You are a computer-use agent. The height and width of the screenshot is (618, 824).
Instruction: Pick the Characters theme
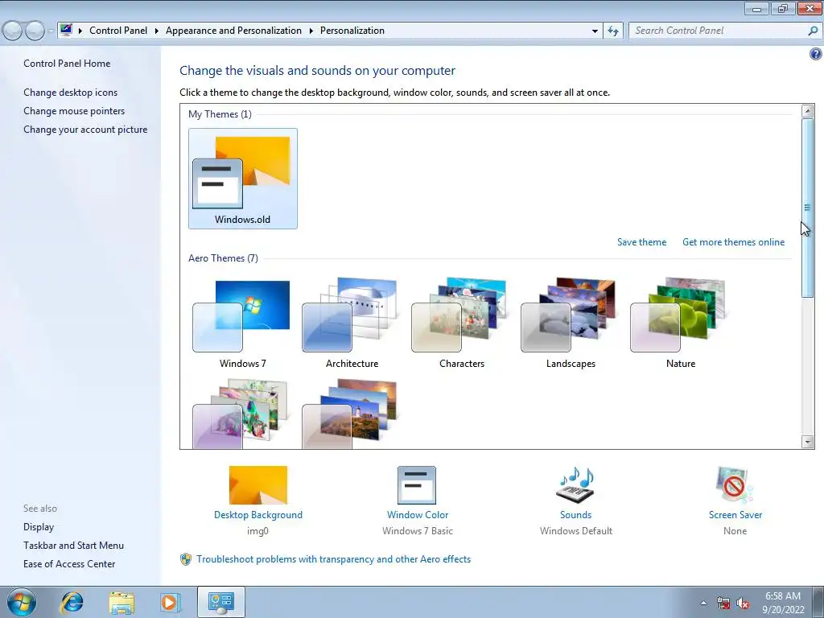click(461, 324)
